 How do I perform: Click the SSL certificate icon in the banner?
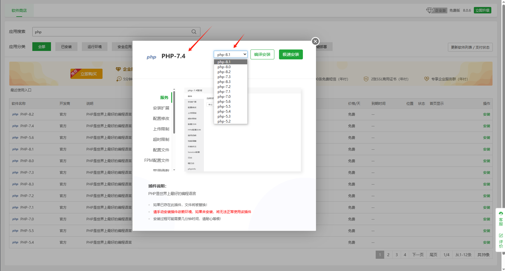(x=366, y=79)
